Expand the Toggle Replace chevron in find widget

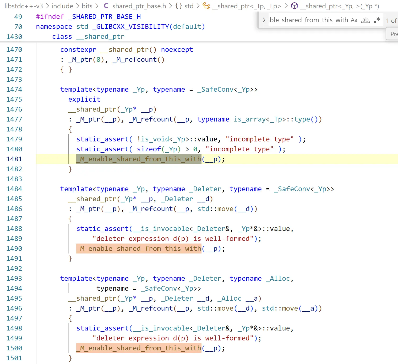tap(264, 20)
